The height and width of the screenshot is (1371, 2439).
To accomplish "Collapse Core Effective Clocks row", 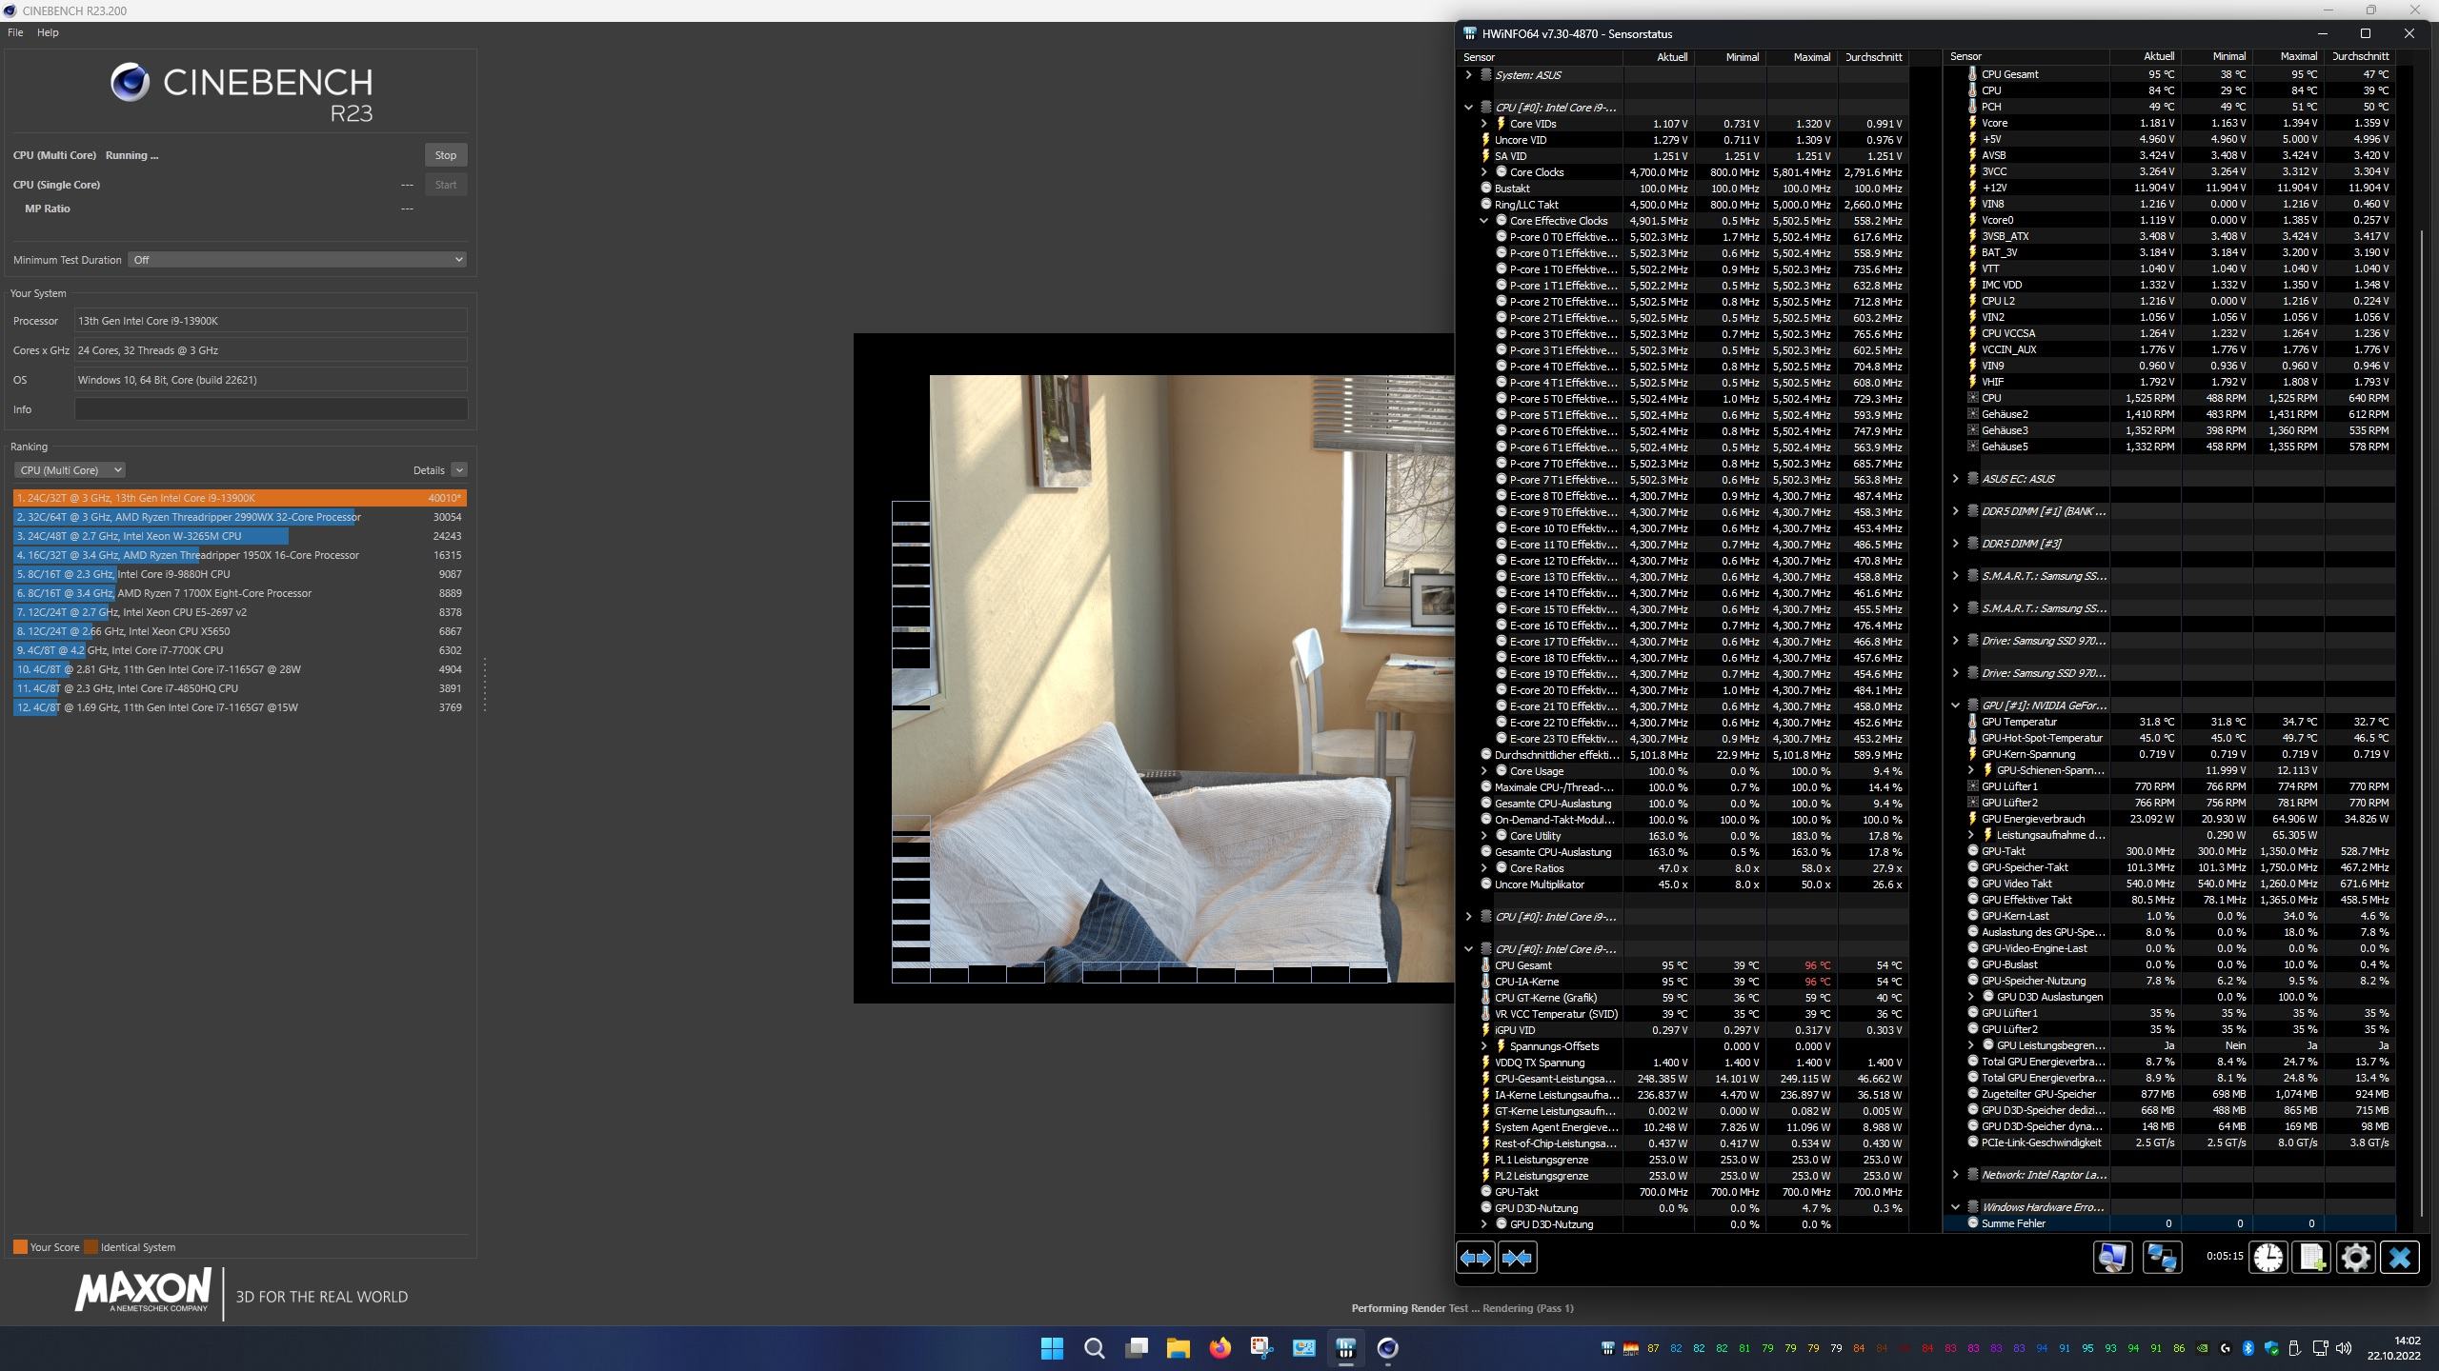I will (1483, 221).
